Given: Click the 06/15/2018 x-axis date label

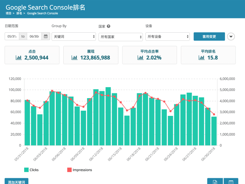Looking at the screenshot, I should [115, 154].
